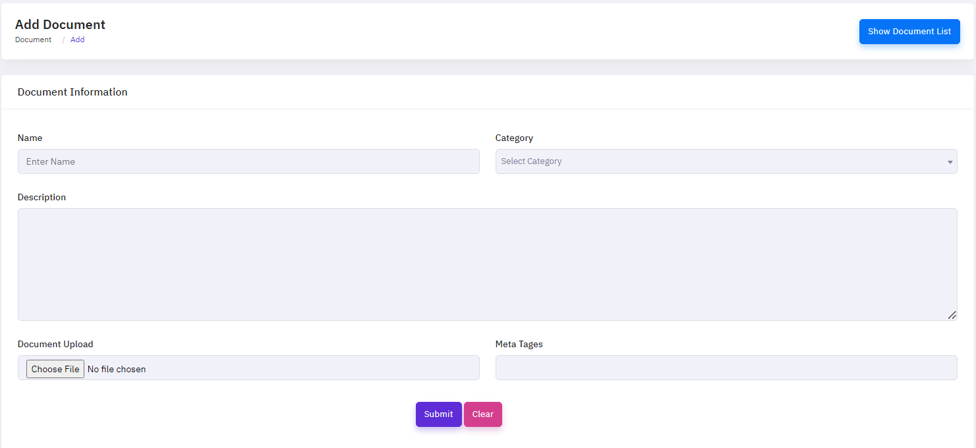The image size is (976, 448).
Task: Open the Document breadcrumb link
Action: point(33,40)
